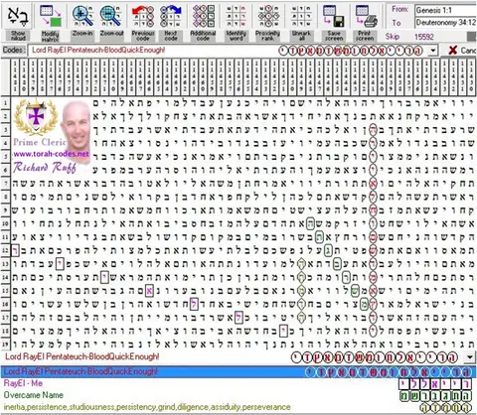Click the Proximity rank label button
This screenshot has height=415, width=477.
[267, 36]
